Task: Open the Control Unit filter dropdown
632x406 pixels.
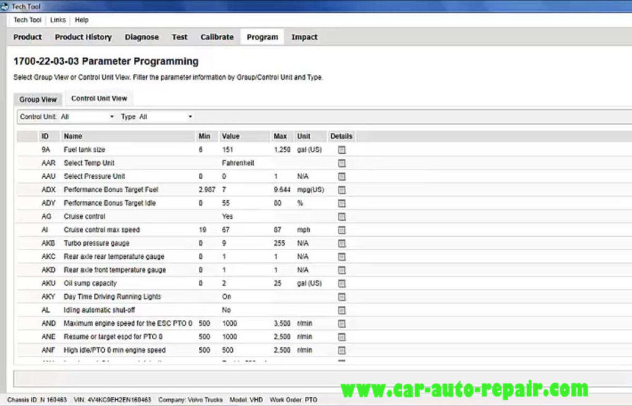Action: [x=111, y=116]
